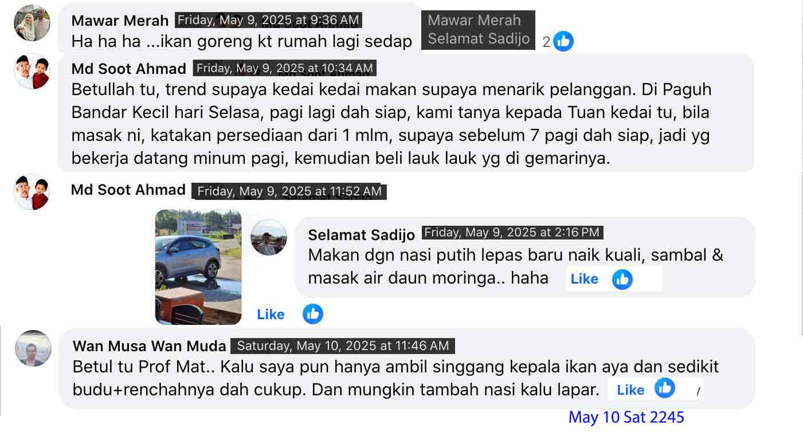
Task: View the silver car photo attachment
Action: click(198, 267)
